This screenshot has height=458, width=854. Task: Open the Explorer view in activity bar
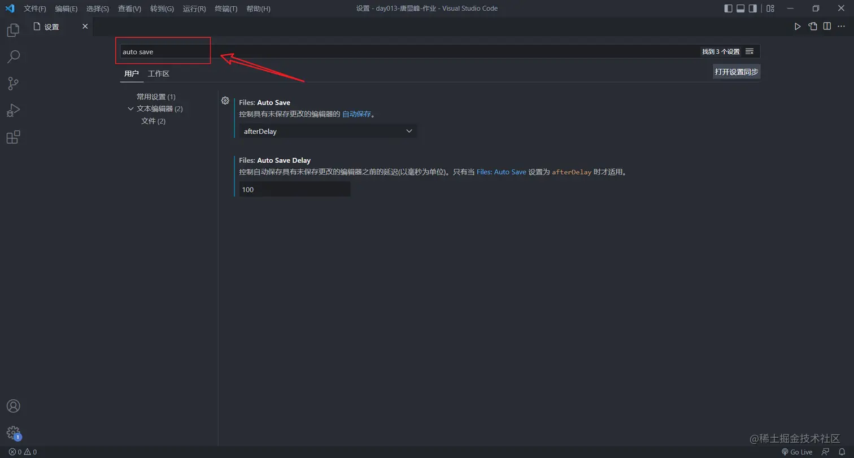pyautogui.click(x=13, y=30)
